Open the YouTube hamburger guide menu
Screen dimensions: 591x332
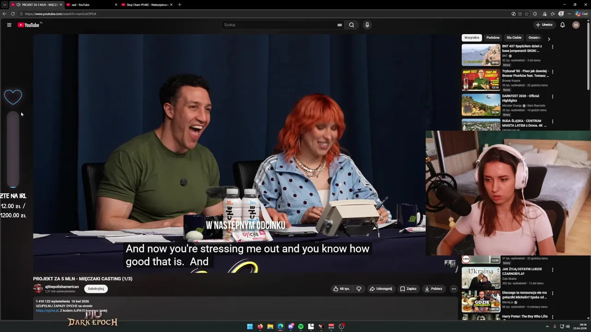9,25
